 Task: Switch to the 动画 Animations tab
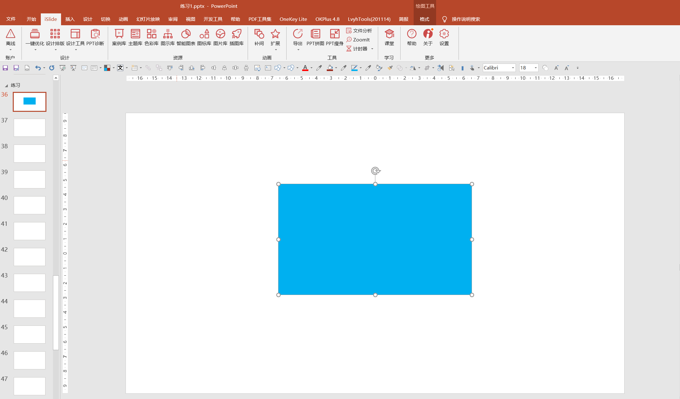[123, 19]
